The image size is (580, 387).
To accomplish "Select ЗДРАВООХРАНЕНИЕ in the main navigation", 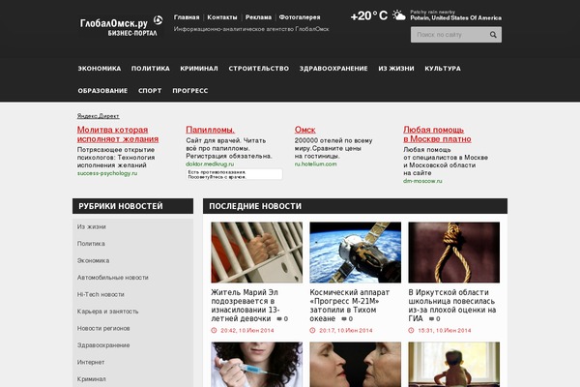I will click(x=333, y=68).
